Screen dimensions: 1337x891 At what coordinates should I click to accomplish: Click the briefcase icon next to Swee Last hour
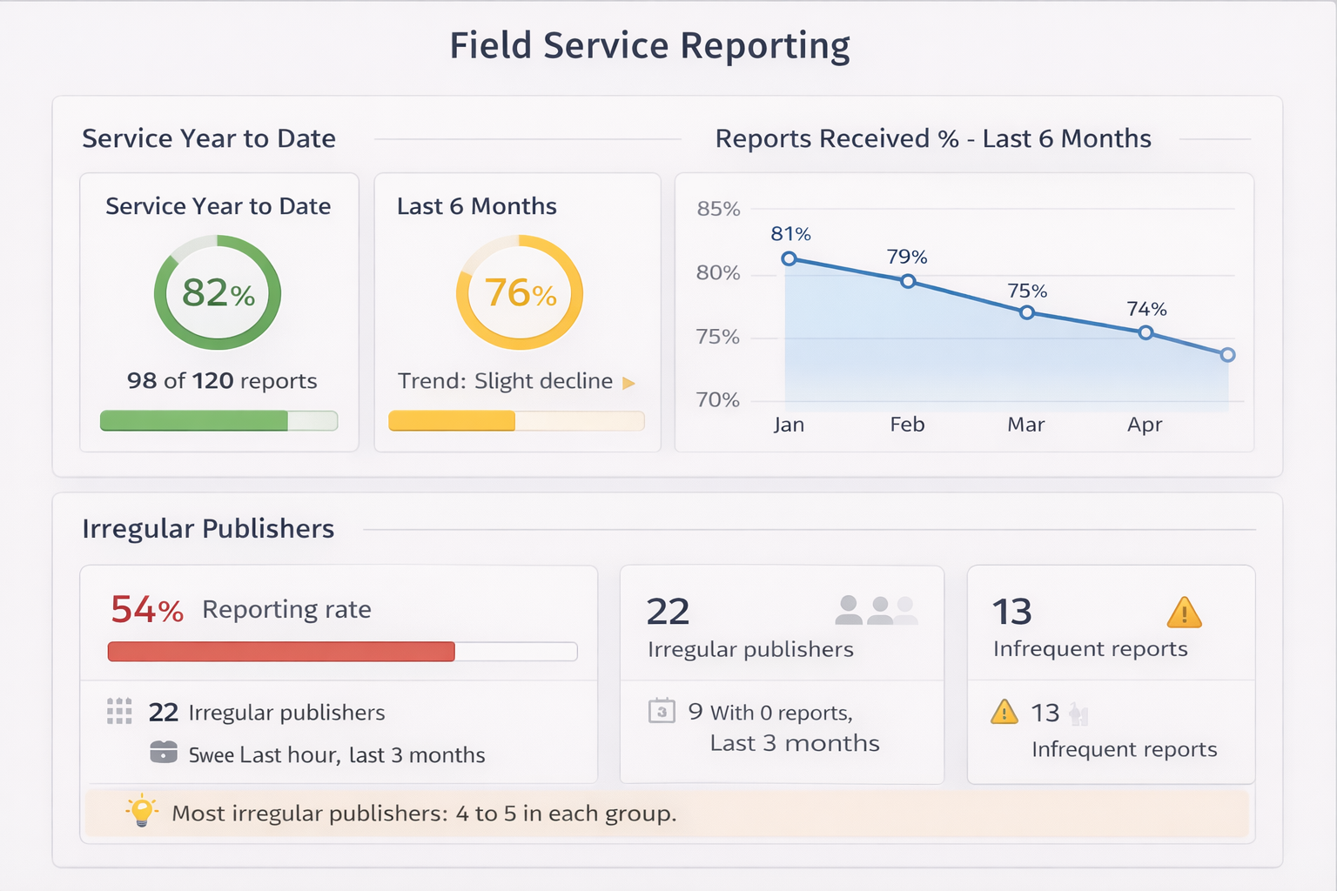[x=164, y=752]
